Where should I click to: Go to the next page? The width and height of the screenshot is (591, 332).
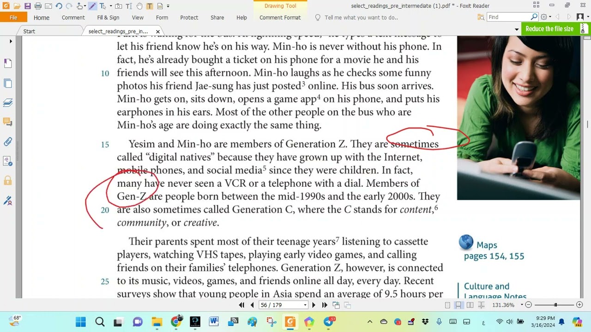314,305
